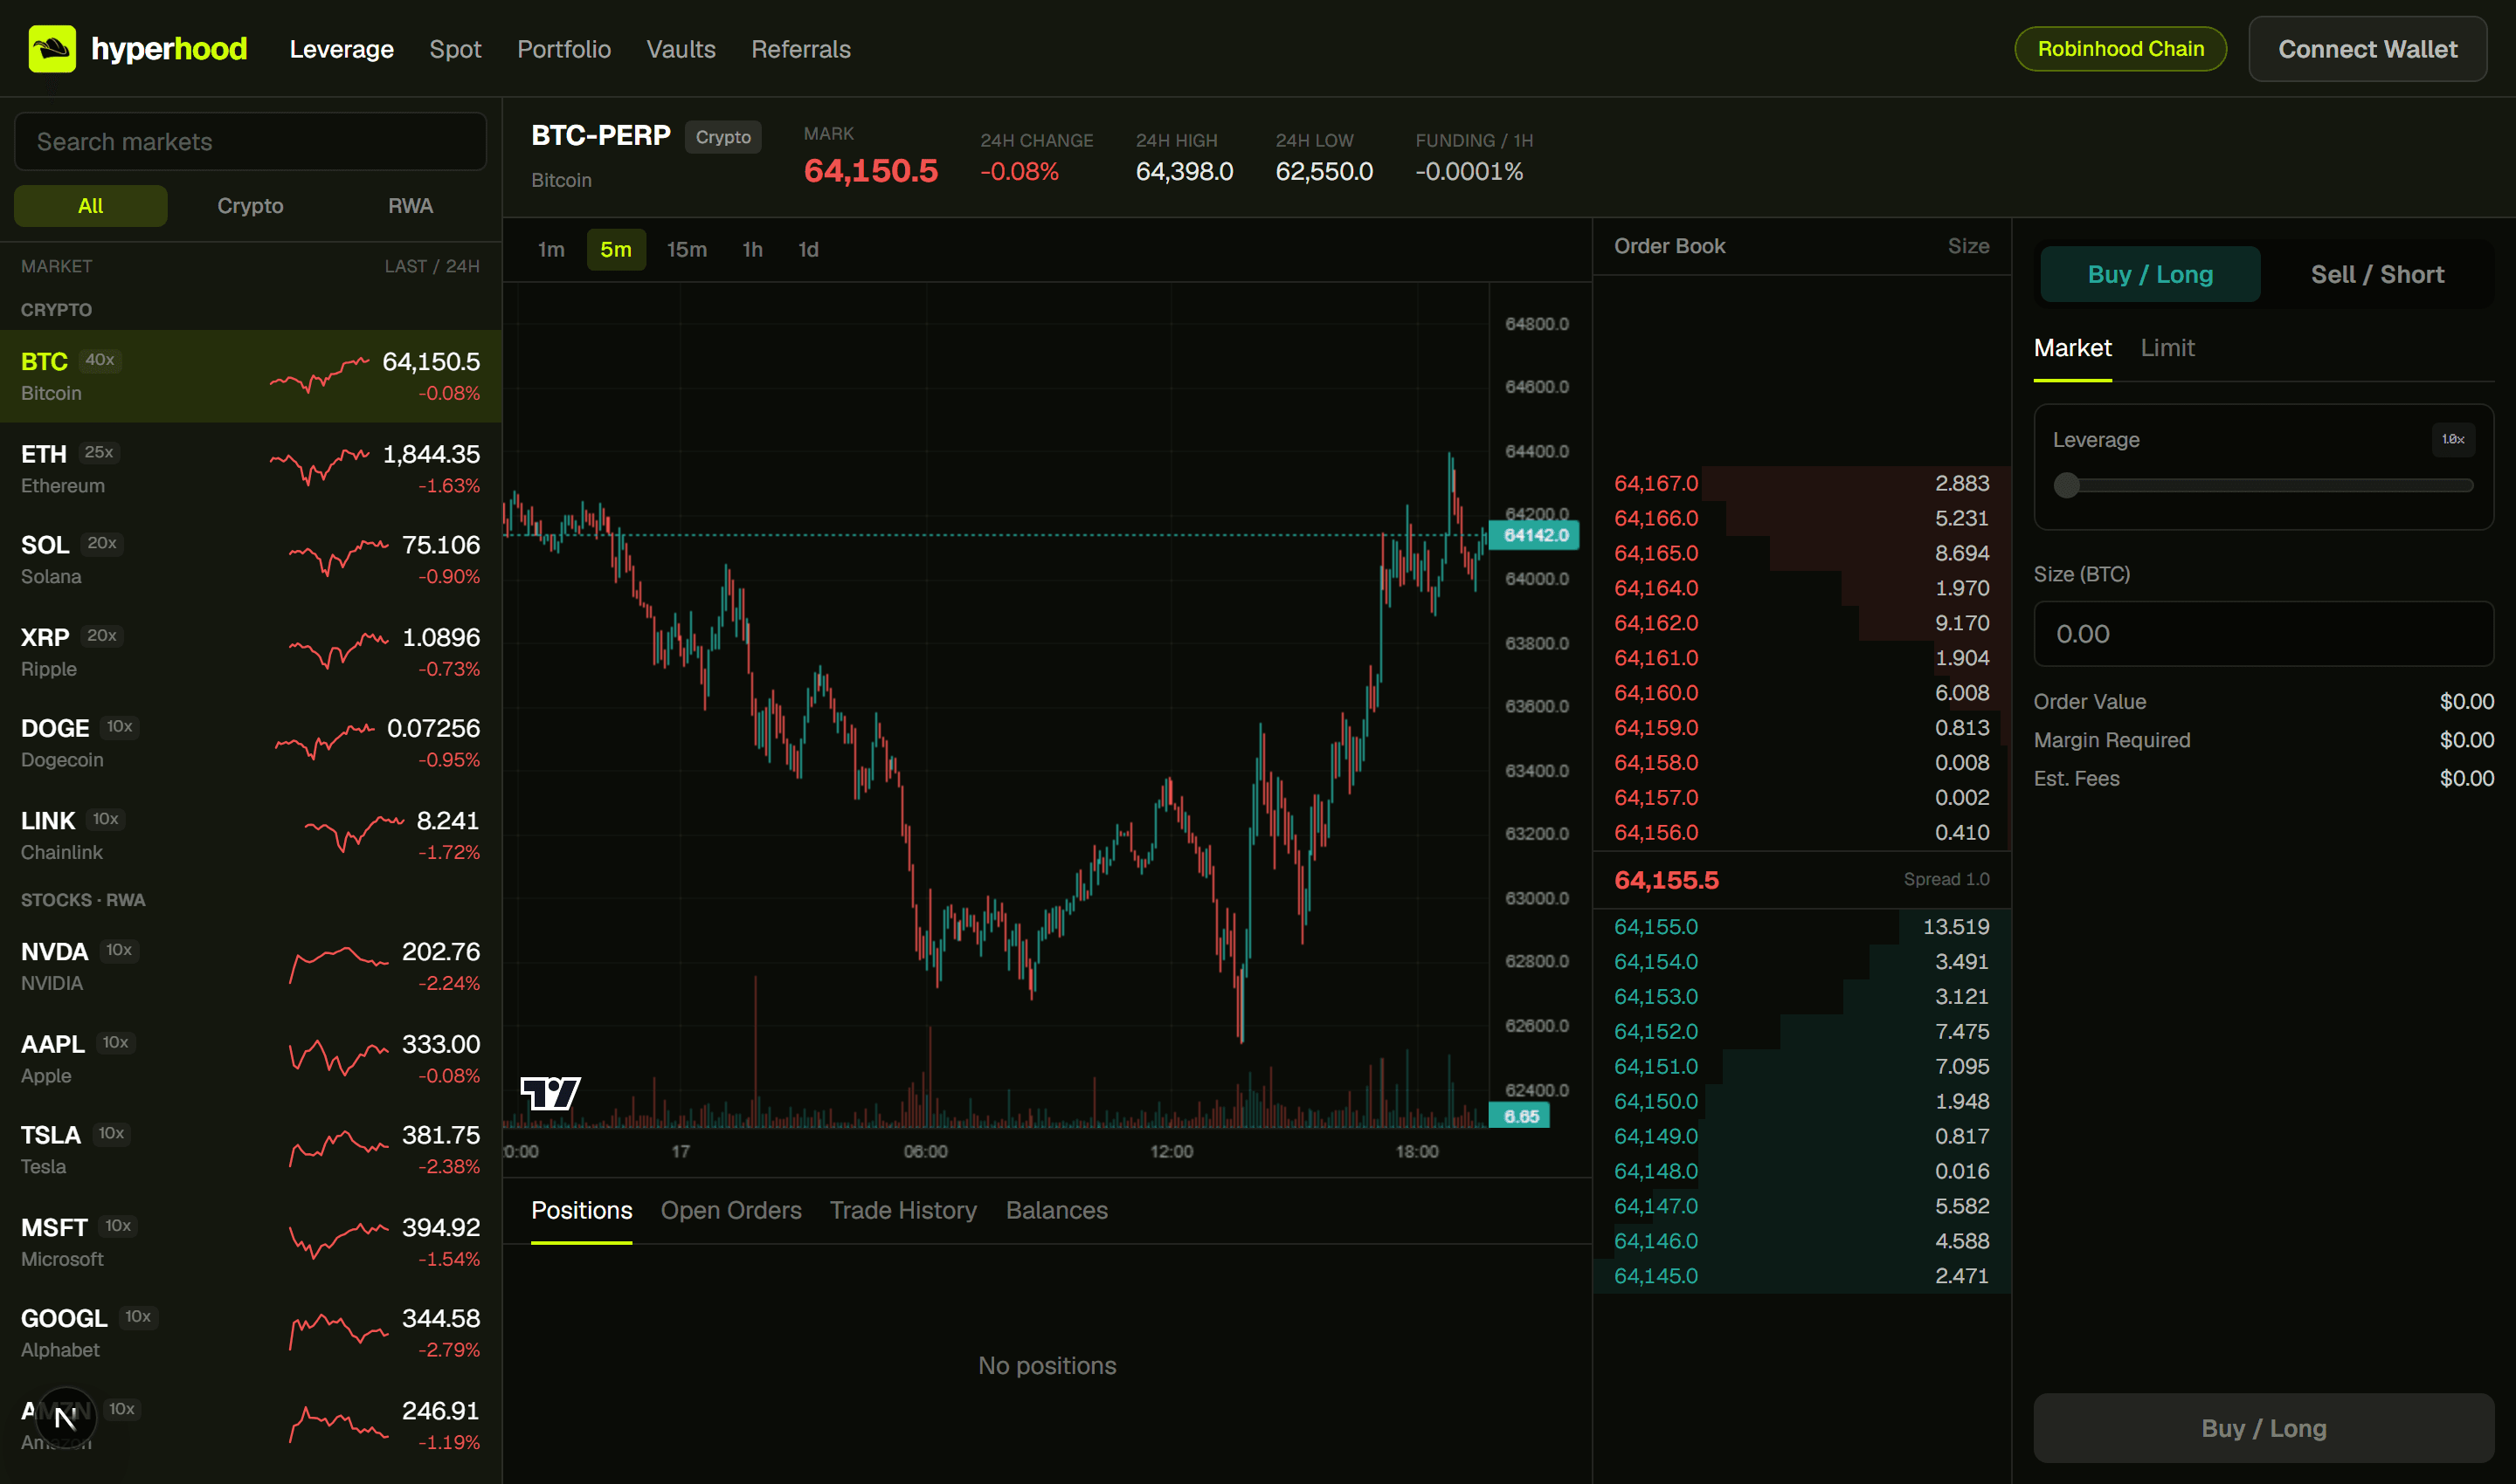Switch chart to 15m interval

click(687, 249)
